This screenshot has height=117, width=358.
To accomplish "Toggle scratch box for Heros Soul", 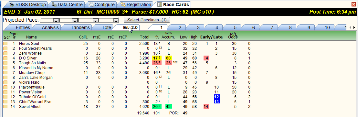I will coord(5,43).
